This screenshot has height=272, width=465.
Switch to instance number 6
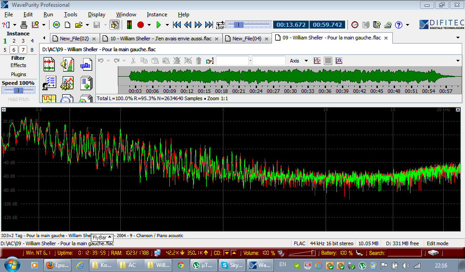pyautogui.click(x=14, y=50)
